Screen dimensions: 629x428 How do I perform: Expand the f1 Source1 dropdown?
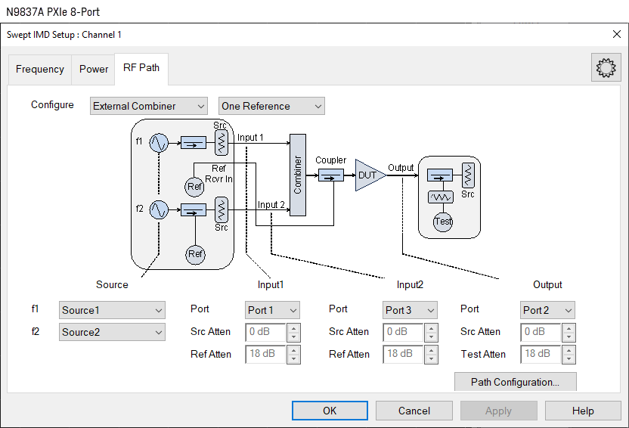click(x=112, y=310)
